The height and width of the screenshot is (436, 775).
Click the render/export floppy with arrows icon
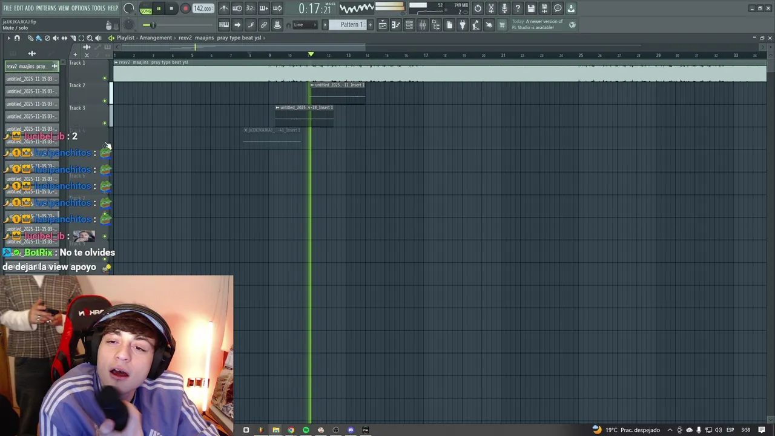[544, 8]
